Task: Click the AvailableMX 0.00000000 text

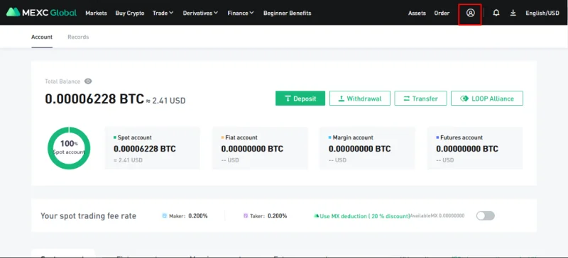Action: pyautogui.click(x=437, y=216)
